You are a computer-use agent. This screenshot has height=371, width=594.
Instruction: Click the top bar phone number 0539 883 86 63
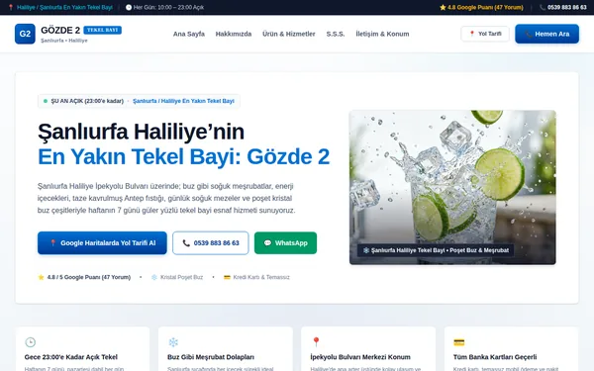566,7
